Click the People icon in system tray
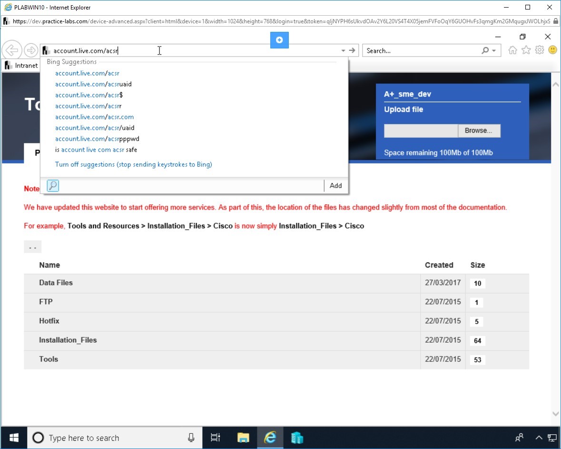Image resolution: width=561 pixels, height=449 pixels. (519, 438)
